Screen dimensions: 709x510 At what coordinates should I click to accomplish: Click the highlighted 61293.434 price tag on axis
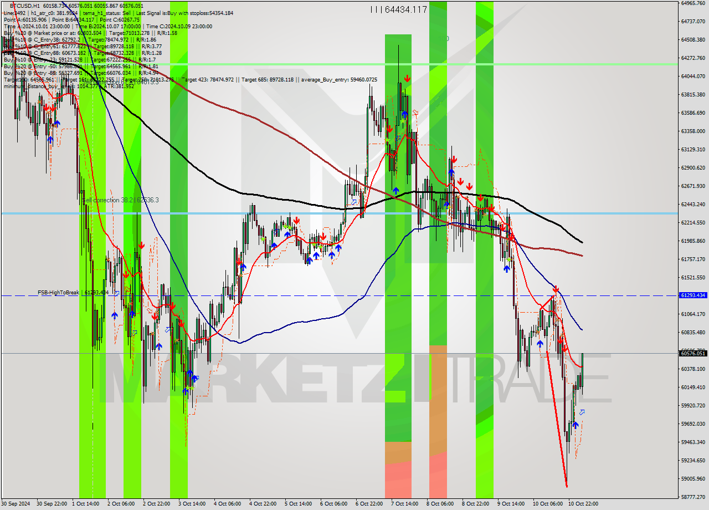coord(692,295)
